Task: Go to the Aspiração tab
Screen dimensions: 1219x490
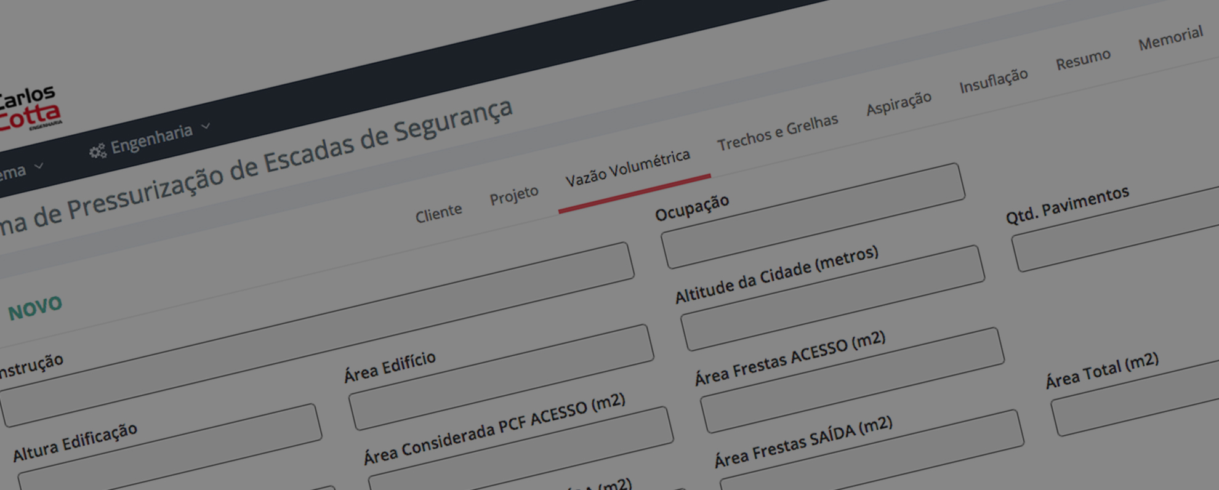Action: point(899,103)
